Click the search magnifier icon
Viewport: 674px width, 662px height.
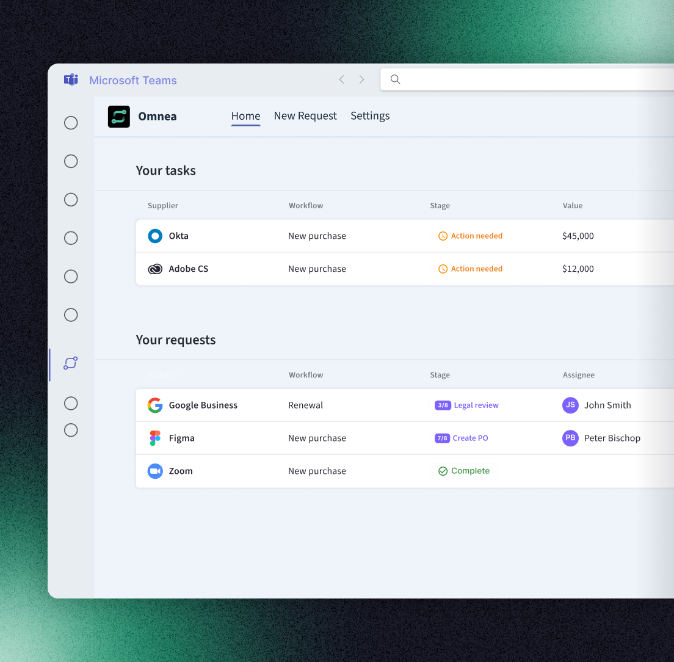(x=395, y=79)
